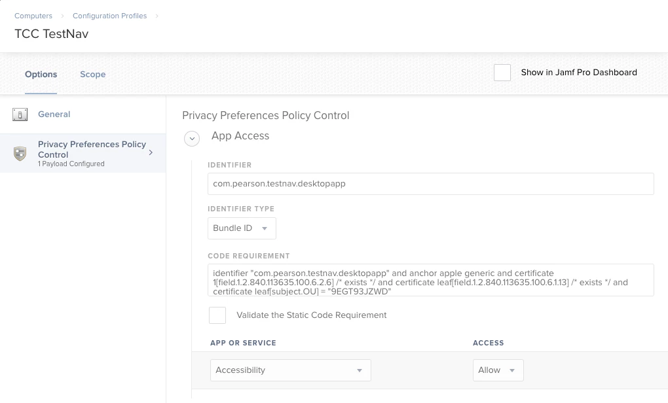
Task: Tick Validate the Static Code Requirement checkbox
Action: 217,315
